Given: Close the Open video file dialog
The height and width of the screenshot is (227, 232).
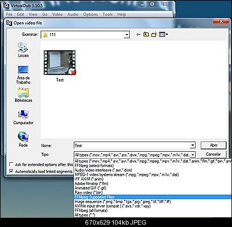Looking at the screenshot, I should click(221, 21).
